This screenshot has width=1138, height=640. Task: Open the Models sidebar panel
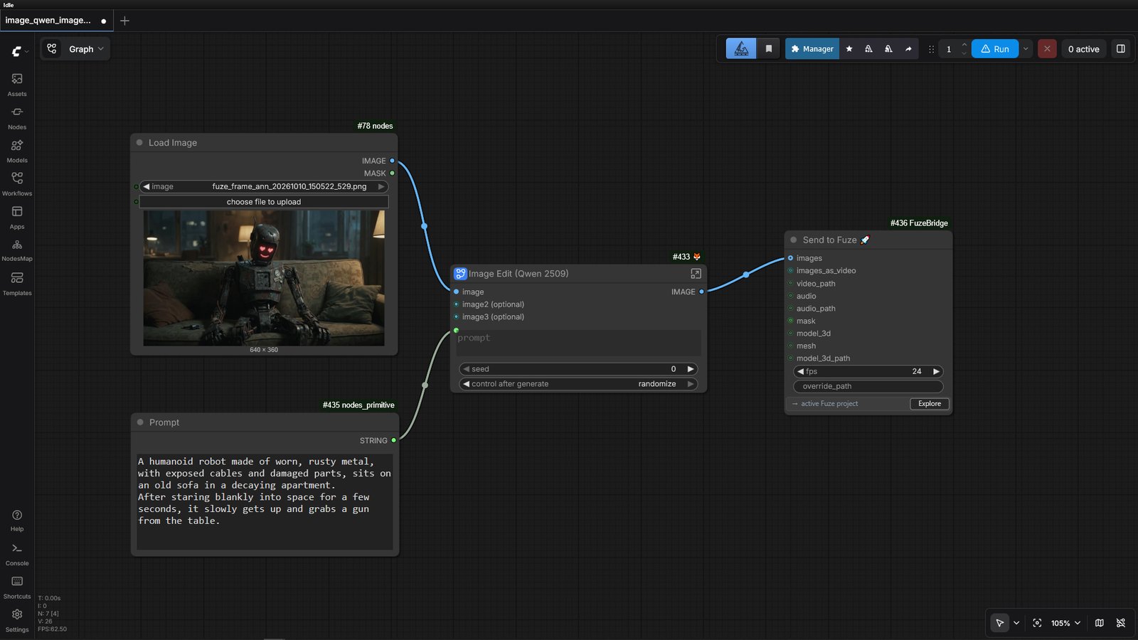(x=17, y=151)
